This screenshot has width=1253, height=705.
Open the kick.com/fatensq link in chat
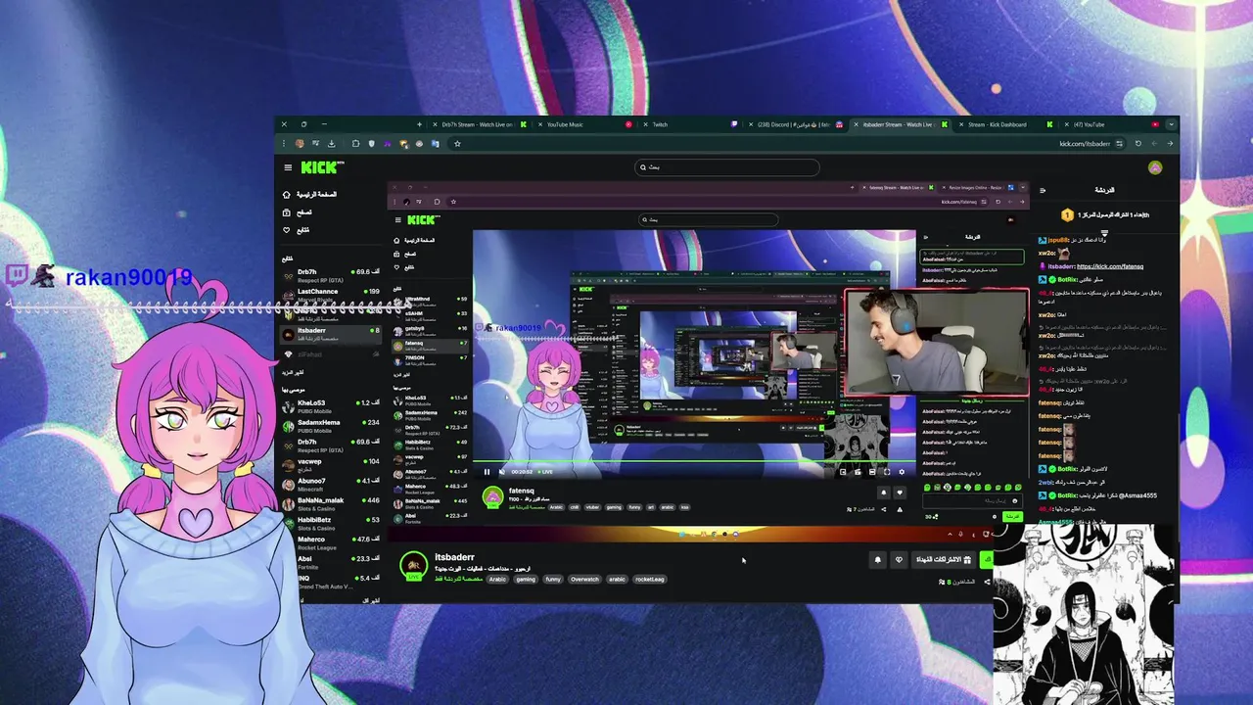(1110, 266)
